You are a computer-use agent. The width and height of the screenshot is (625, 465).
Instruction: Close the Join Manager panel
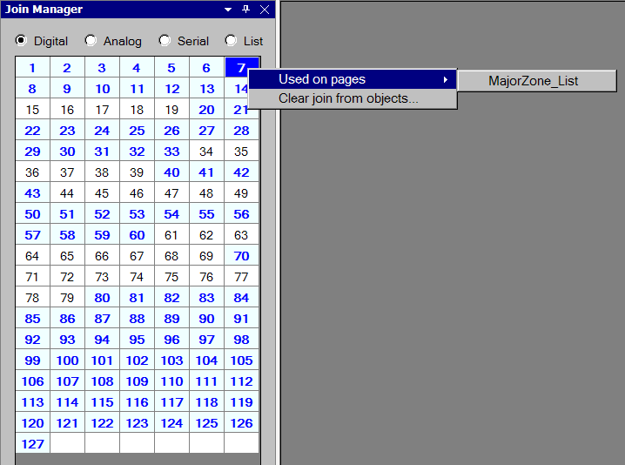265,10
